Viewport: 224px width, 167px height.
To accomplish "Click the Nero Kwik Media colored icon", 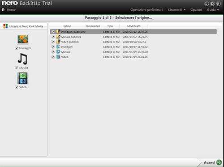I will coord(5,26).
